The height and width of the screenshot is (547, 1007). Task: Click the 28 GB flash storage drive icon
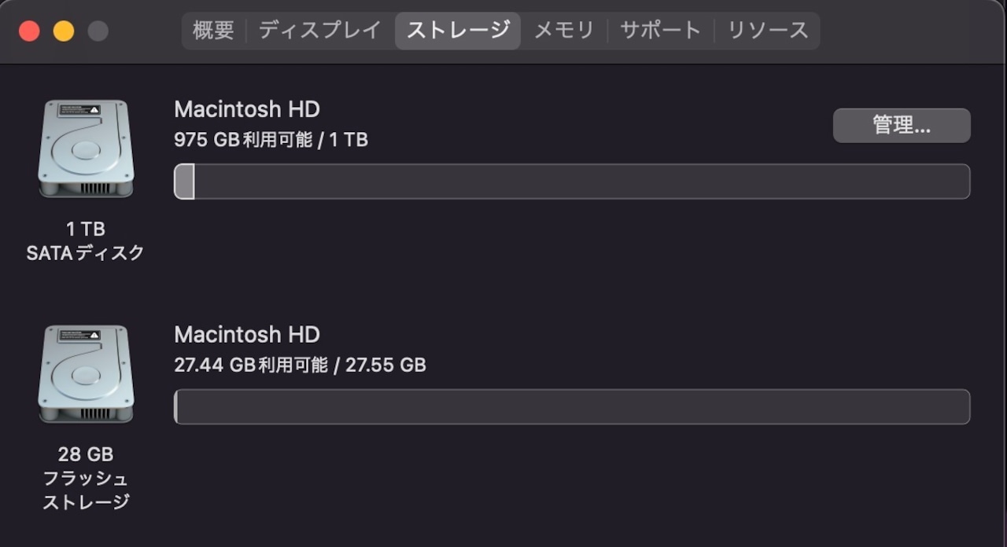[x=86, y=374]
